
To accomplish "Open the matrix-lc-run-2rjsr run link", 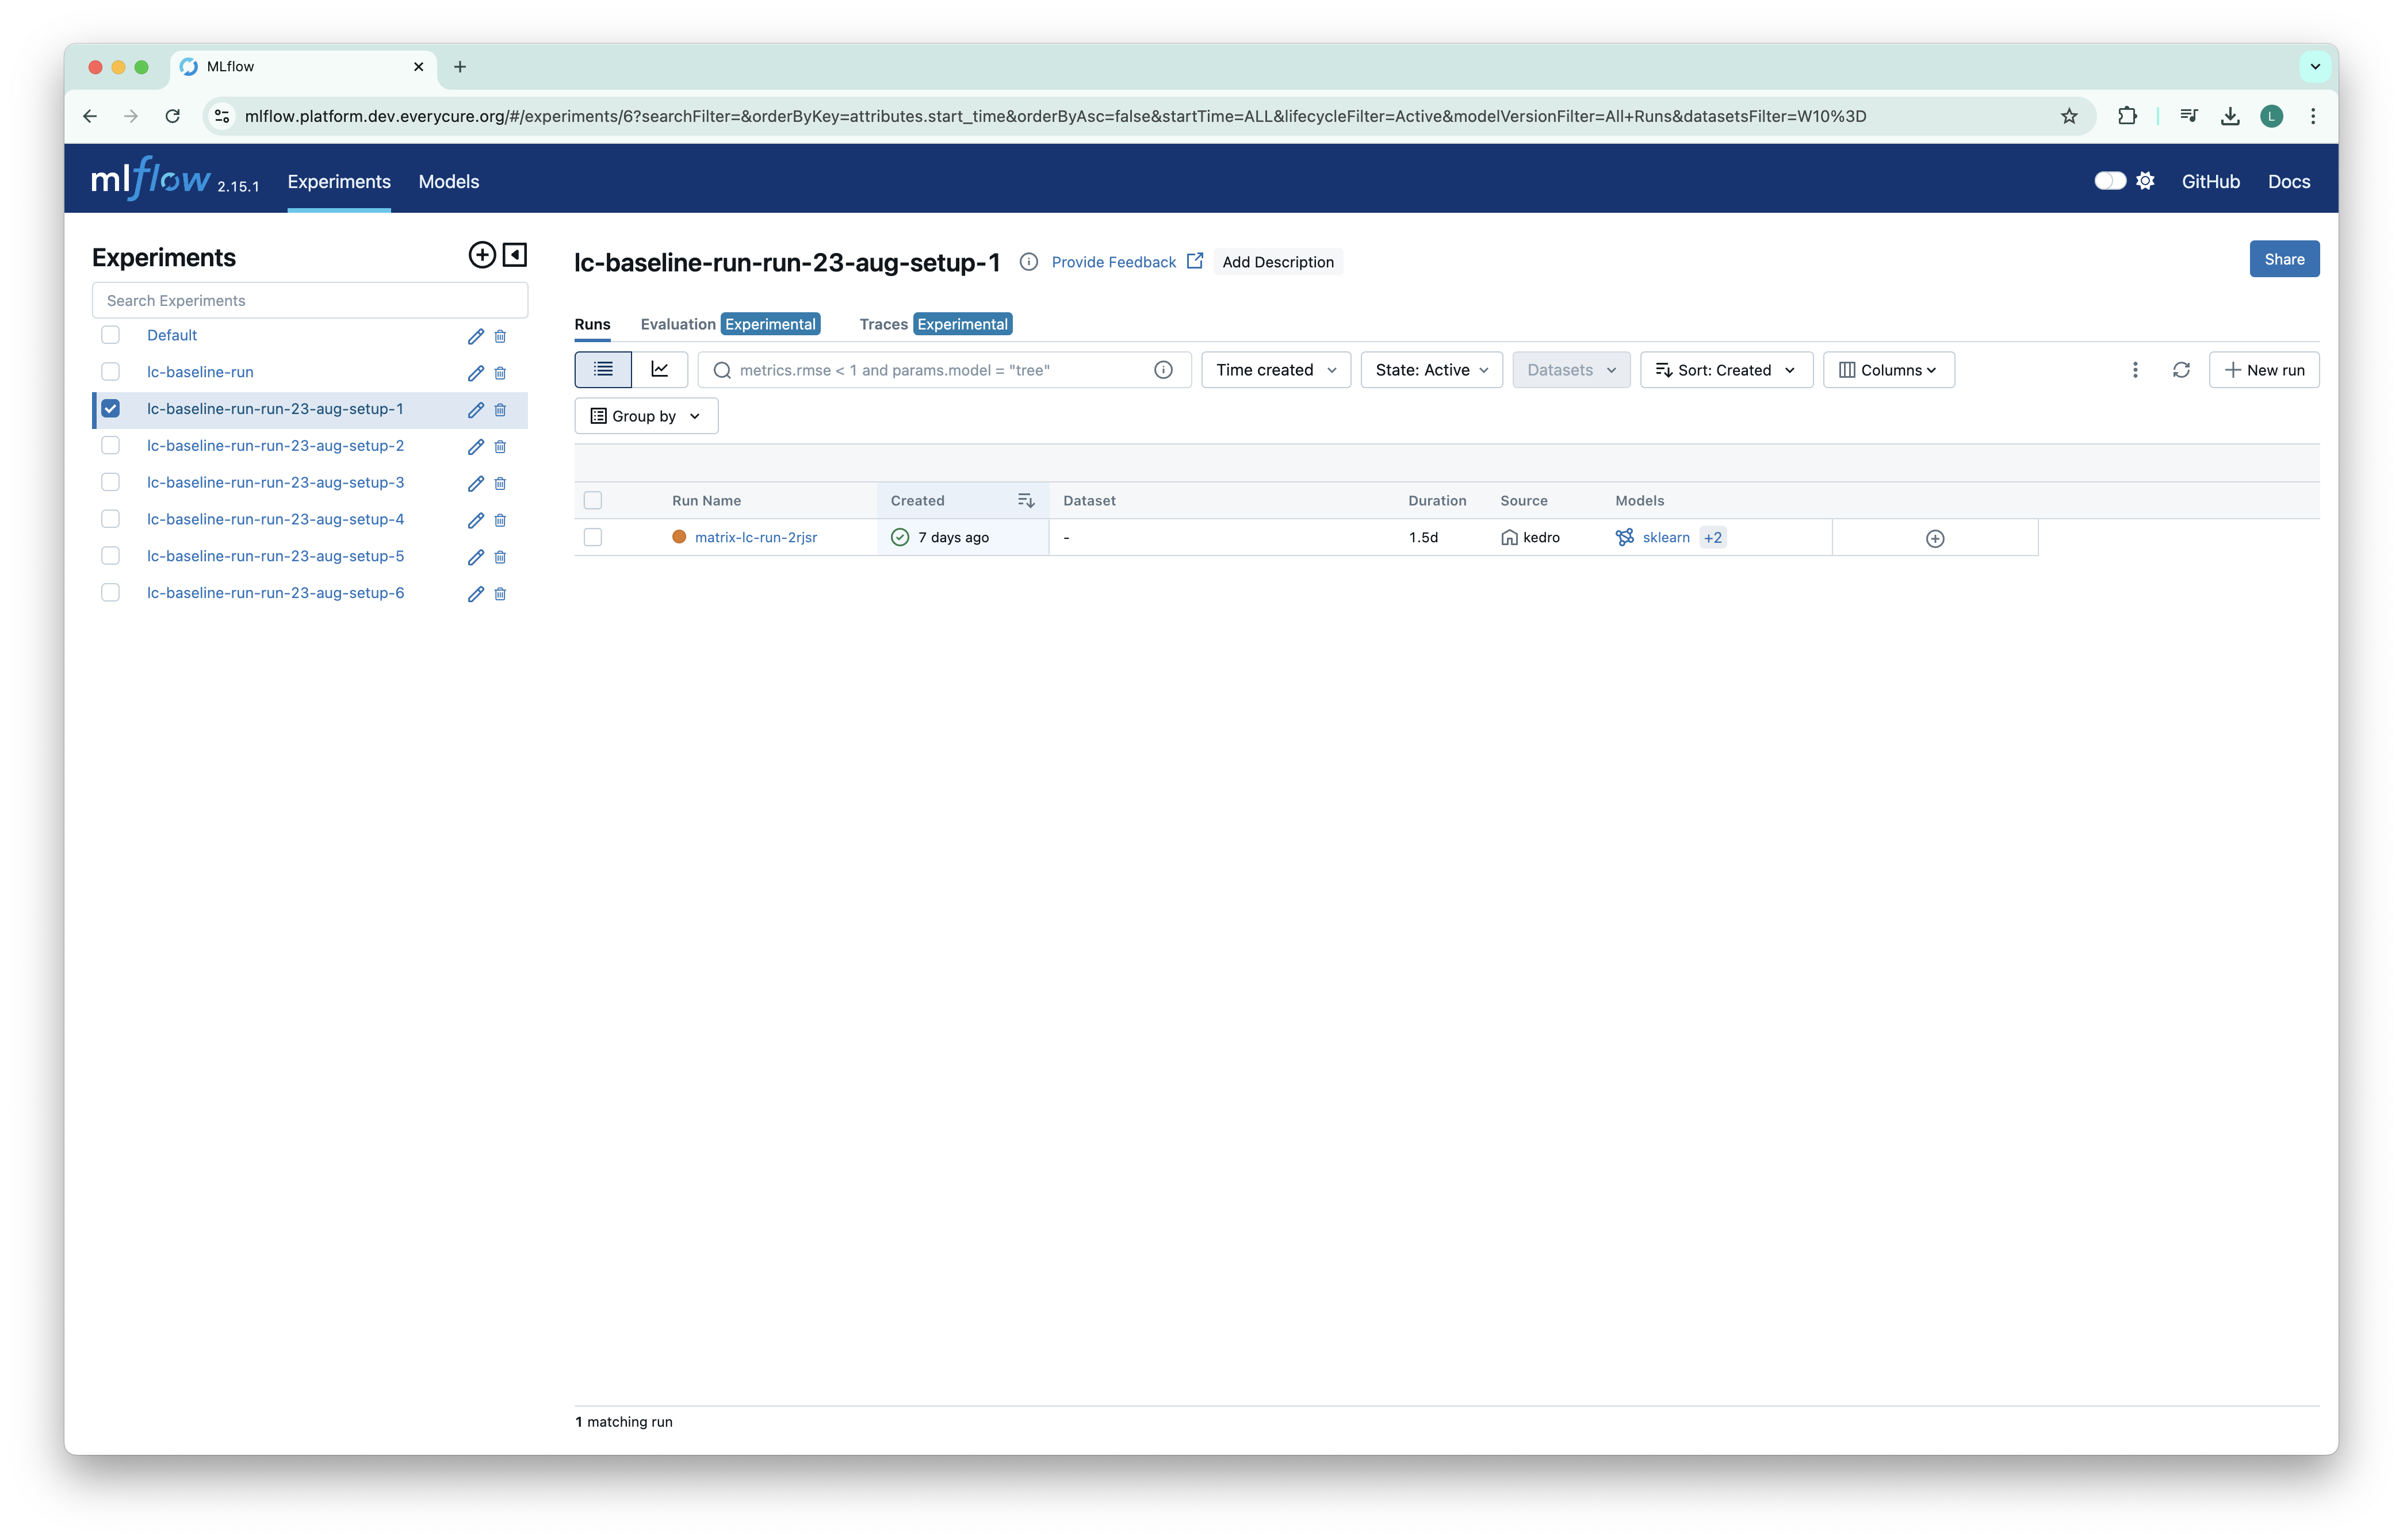I will click(756, 537).
